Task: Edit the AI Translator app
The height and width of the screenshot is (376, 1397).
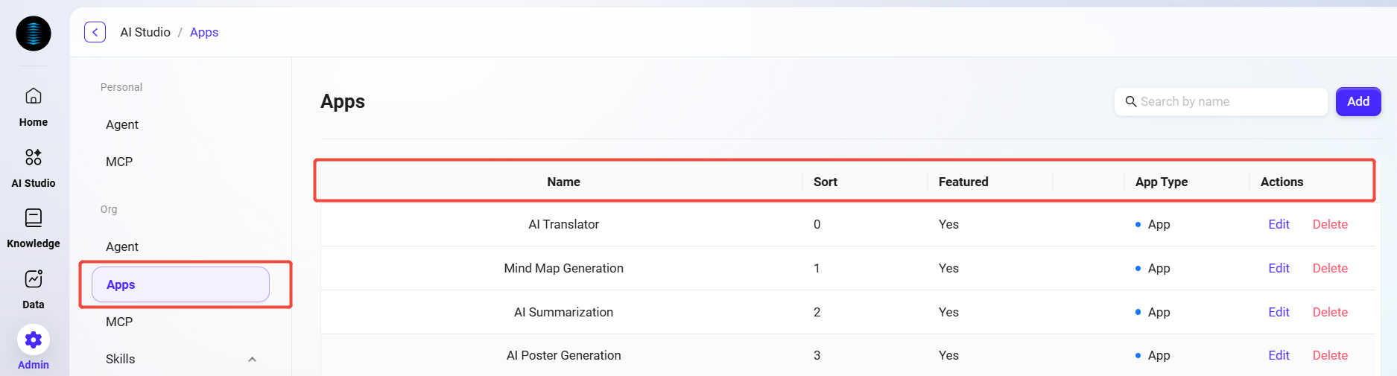Action: click(x=1279, y=224)
